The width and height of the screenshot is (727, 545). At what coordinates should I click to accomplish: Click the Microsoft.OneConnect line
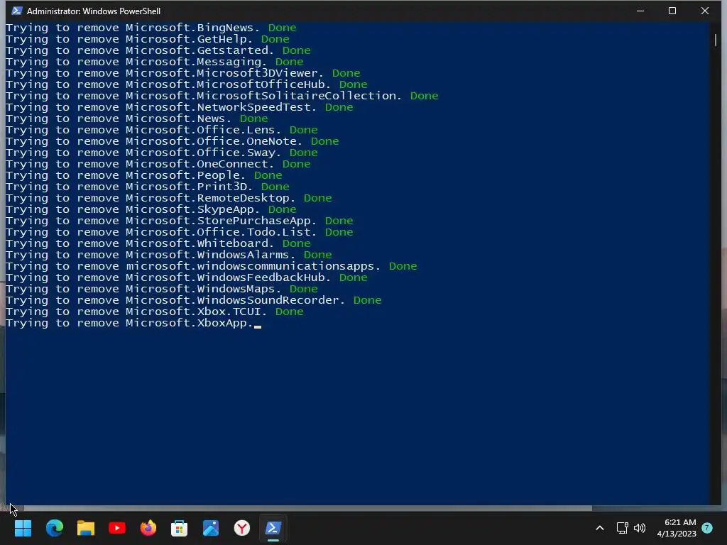coord(158,164)
